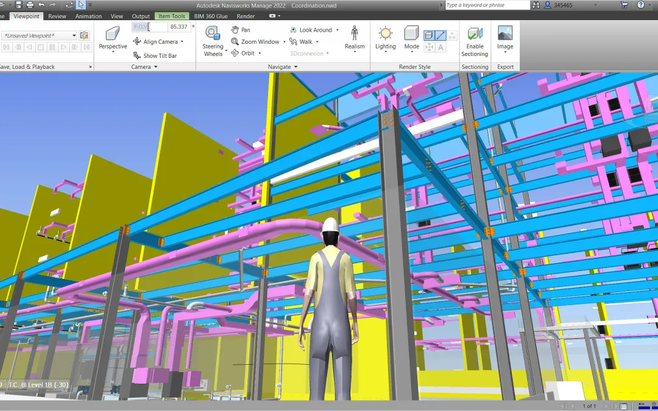Pause the animation playback
This screenshot has height=411, width=658.
52,47
